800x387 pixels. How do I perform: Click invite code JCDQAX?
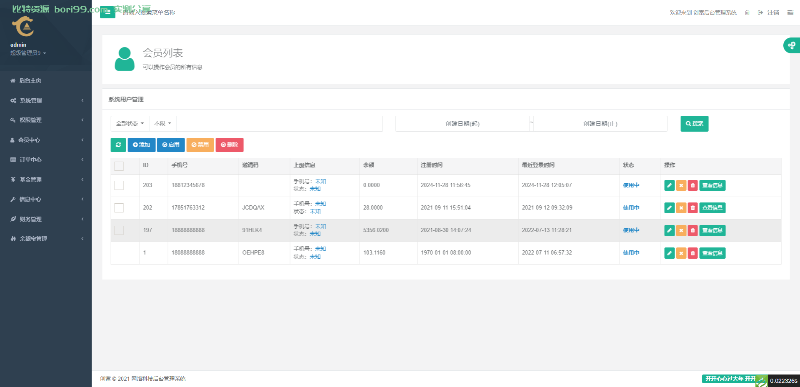click(x=253, y=208)
